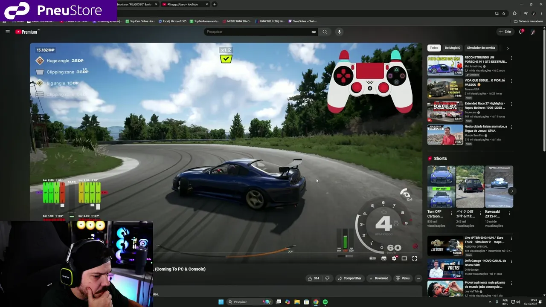Open options for Vida que segue video
The image size is (546, 307).
tap(511, 81)
